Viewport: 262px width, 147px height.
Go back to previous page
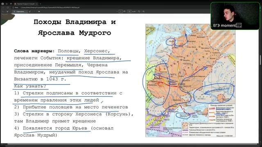tap(3, 7)
